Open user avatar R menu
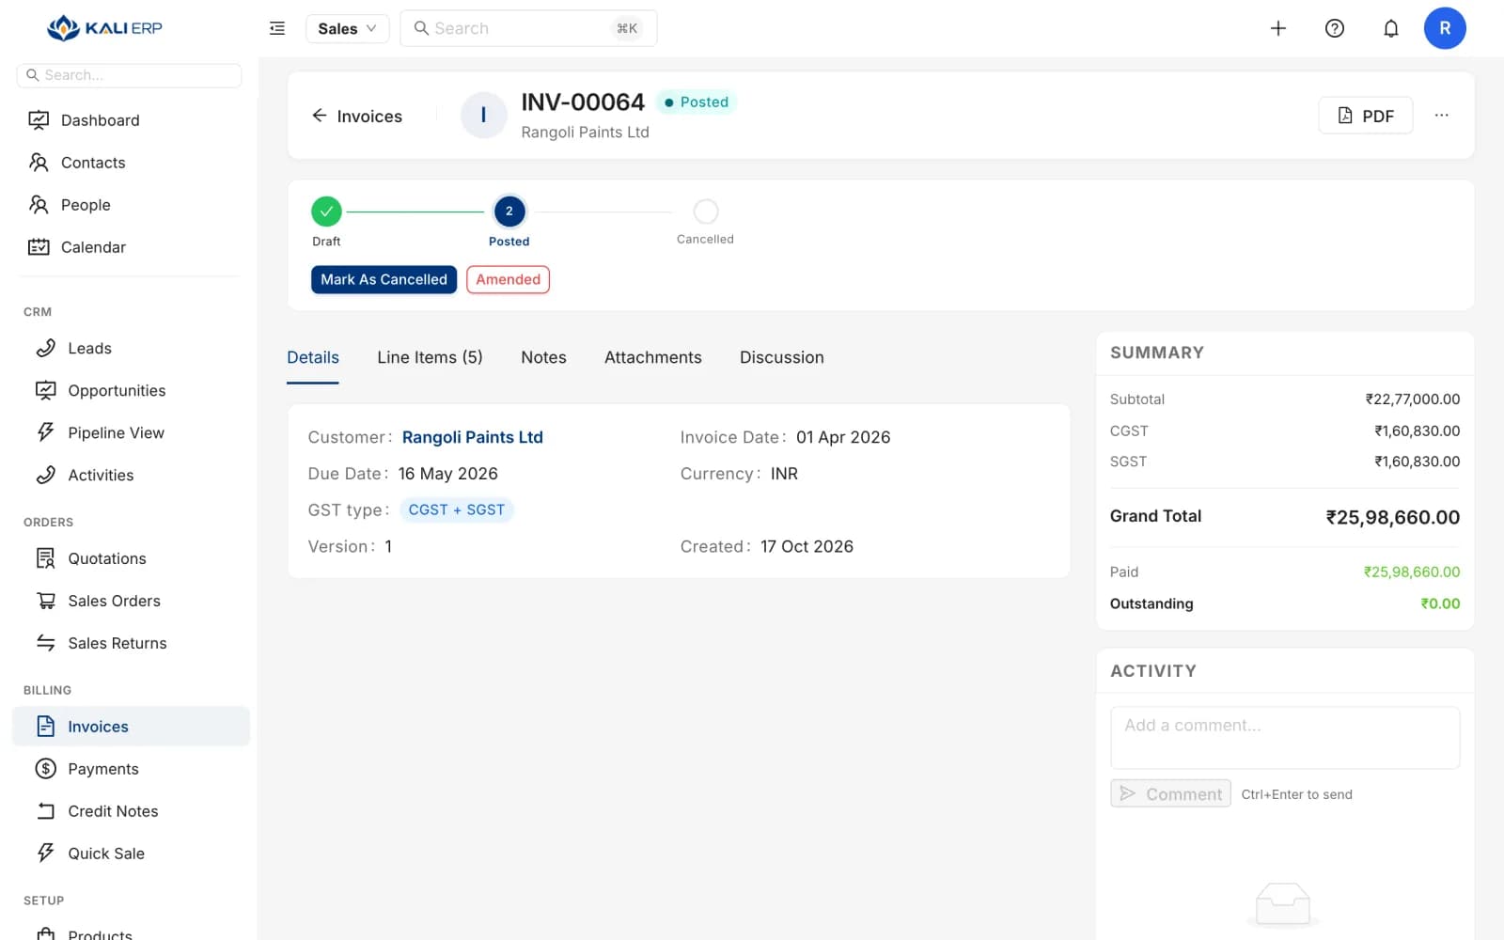The image size is (1504, 940). [1445, 28]
